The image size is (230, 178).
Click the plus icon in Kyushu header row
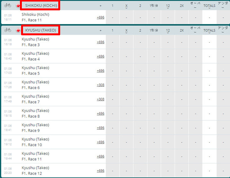coord(100,30)
